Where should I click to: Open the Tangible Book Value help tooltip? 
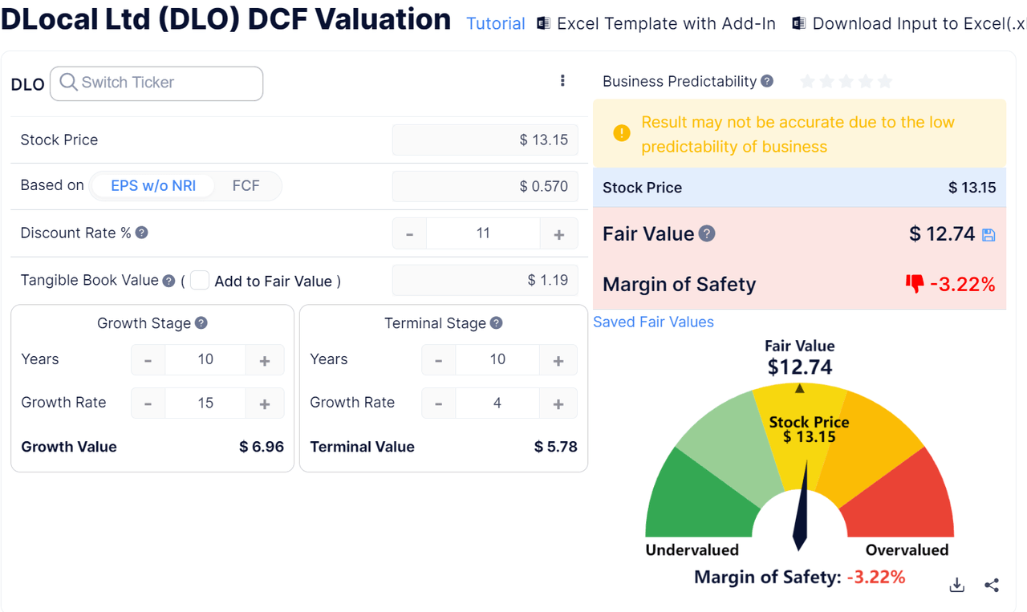[168, 280]
